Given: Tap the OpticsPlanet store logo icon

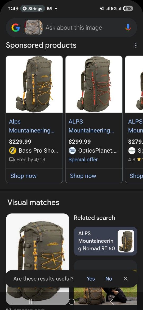Looking at the screenshot, I should 72,151.
